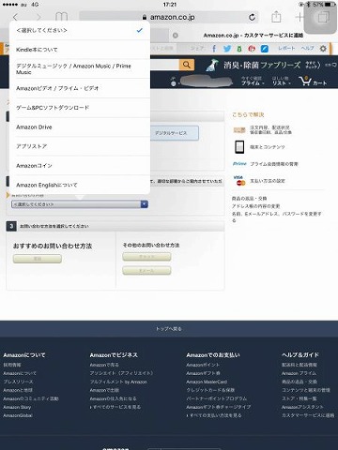Viewport: 338px width, 450px height.
Task: Open the settings gear in share bar
Action: click(323, 49)
